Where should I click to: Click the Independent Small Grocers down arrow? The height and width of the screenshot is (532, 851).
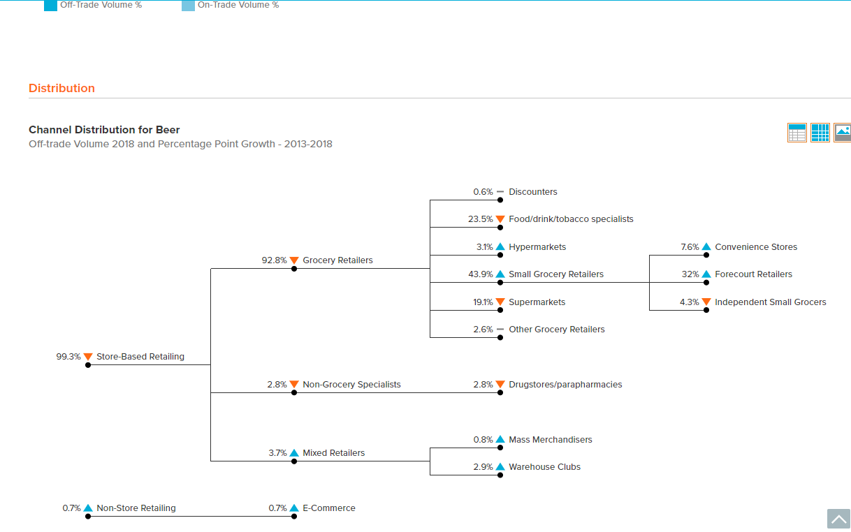click(706, 302)
